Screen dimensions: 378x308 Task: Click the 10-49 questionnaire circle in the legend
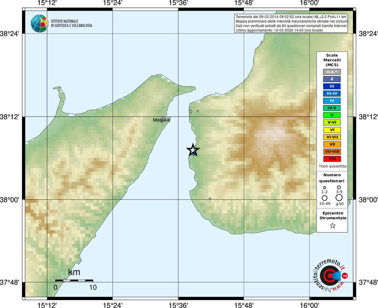click(325, 198)
